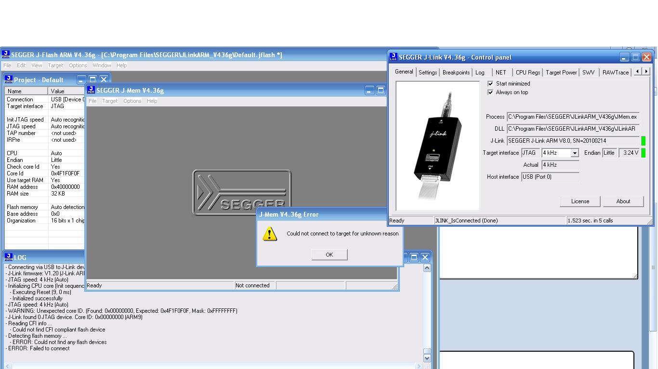Switch to the NET tab
658x369 pixels.
(x=501, y=73)
